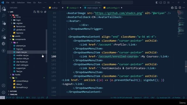Click Spaces: 4 indentation setting

[138, 97]
